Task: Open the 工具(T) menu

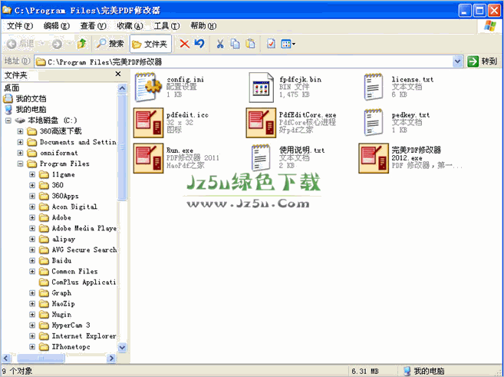Action: (166, 26)
